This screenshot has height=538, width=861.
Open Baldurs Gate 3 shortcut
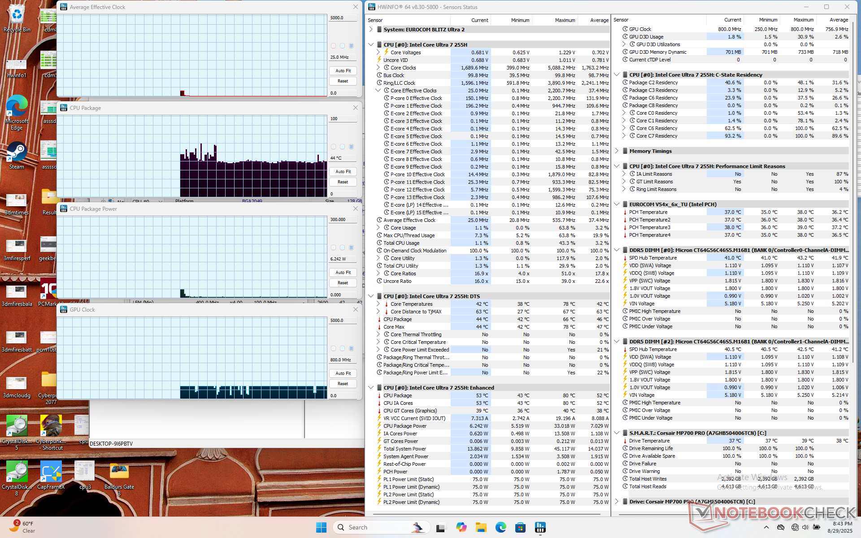(x=119, y=478)
